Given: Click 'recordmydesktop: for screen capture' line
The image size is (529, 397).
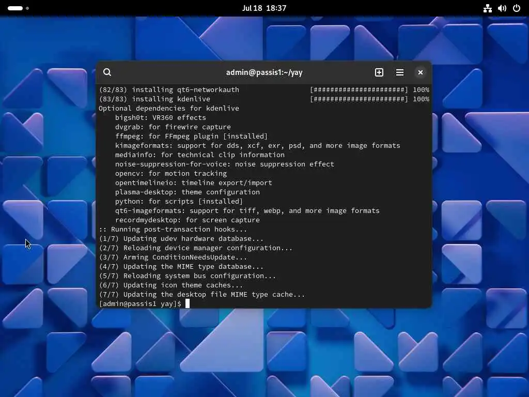Looking at the screenshot, I should click(188, 220).
